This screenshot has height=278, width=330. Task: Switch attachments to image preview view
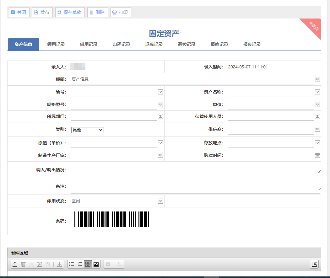pyautogui.click(x=96, y=264)
